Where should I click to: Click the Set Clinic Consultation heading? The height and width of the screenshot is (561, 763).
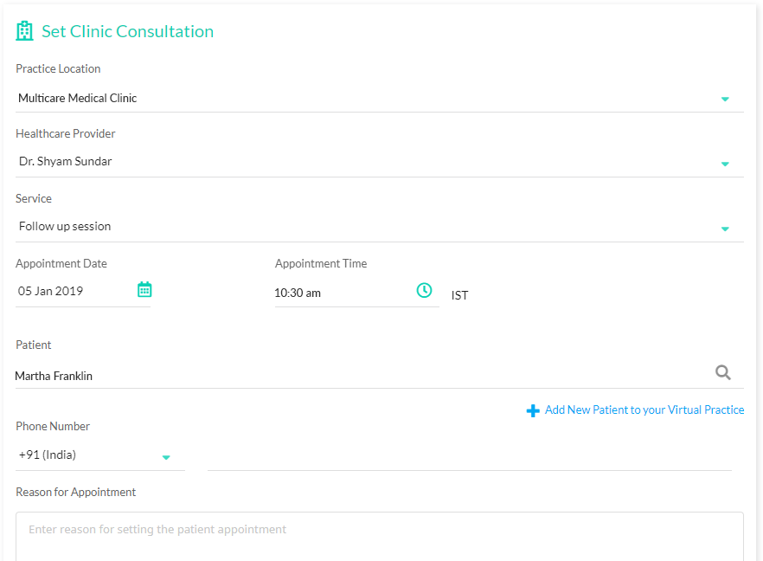click(x=127, y=31)
